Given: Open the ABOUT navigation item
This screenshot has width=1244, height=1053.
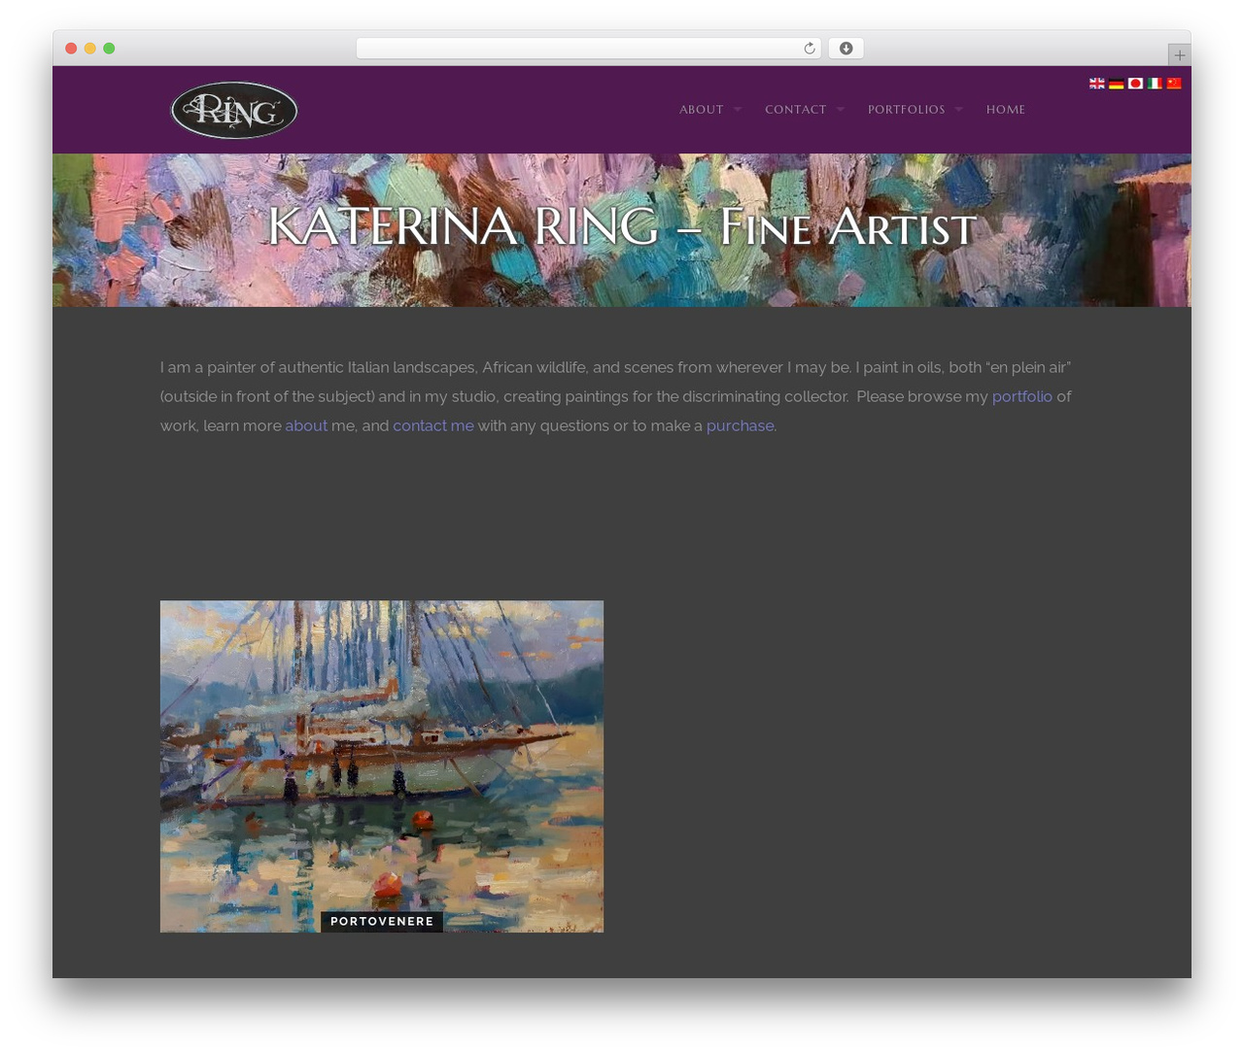Looking at the screenshot, I should pyautogui.click(x=702, y=110).
